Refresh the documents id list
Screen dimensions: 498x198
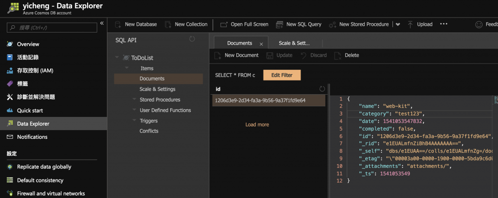tap(322, 89)
